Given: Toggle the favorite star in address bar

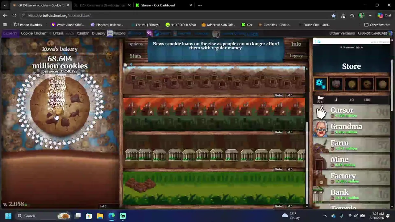Looking at the screenshot, I should [334, 15].
